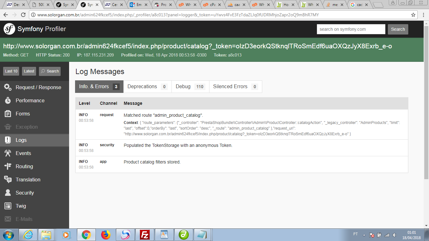This screenshot has height=241, width=429.
Task: Switch to the Google "cac" browser tab
Action: tap(359, 5)
